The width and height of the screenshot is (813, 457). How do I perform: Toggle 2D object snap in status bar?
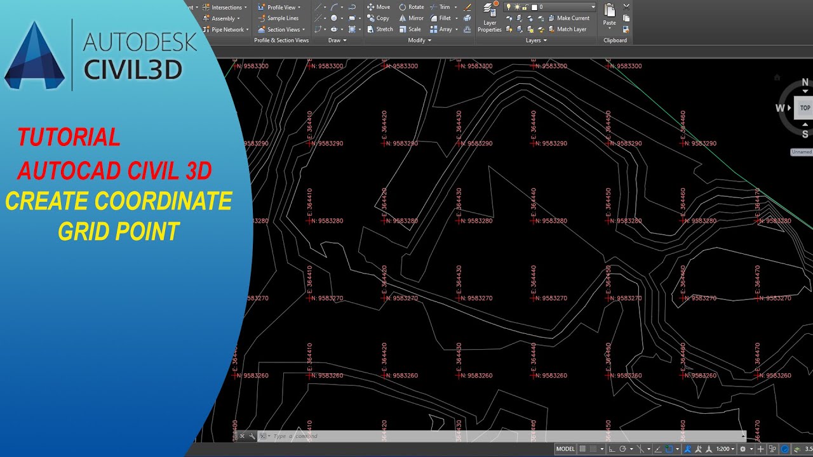(x=669, y=449)
